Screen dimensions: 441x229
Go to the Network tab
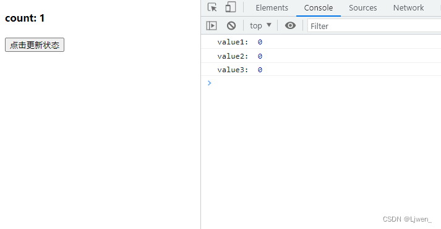(x=408, y=7)
